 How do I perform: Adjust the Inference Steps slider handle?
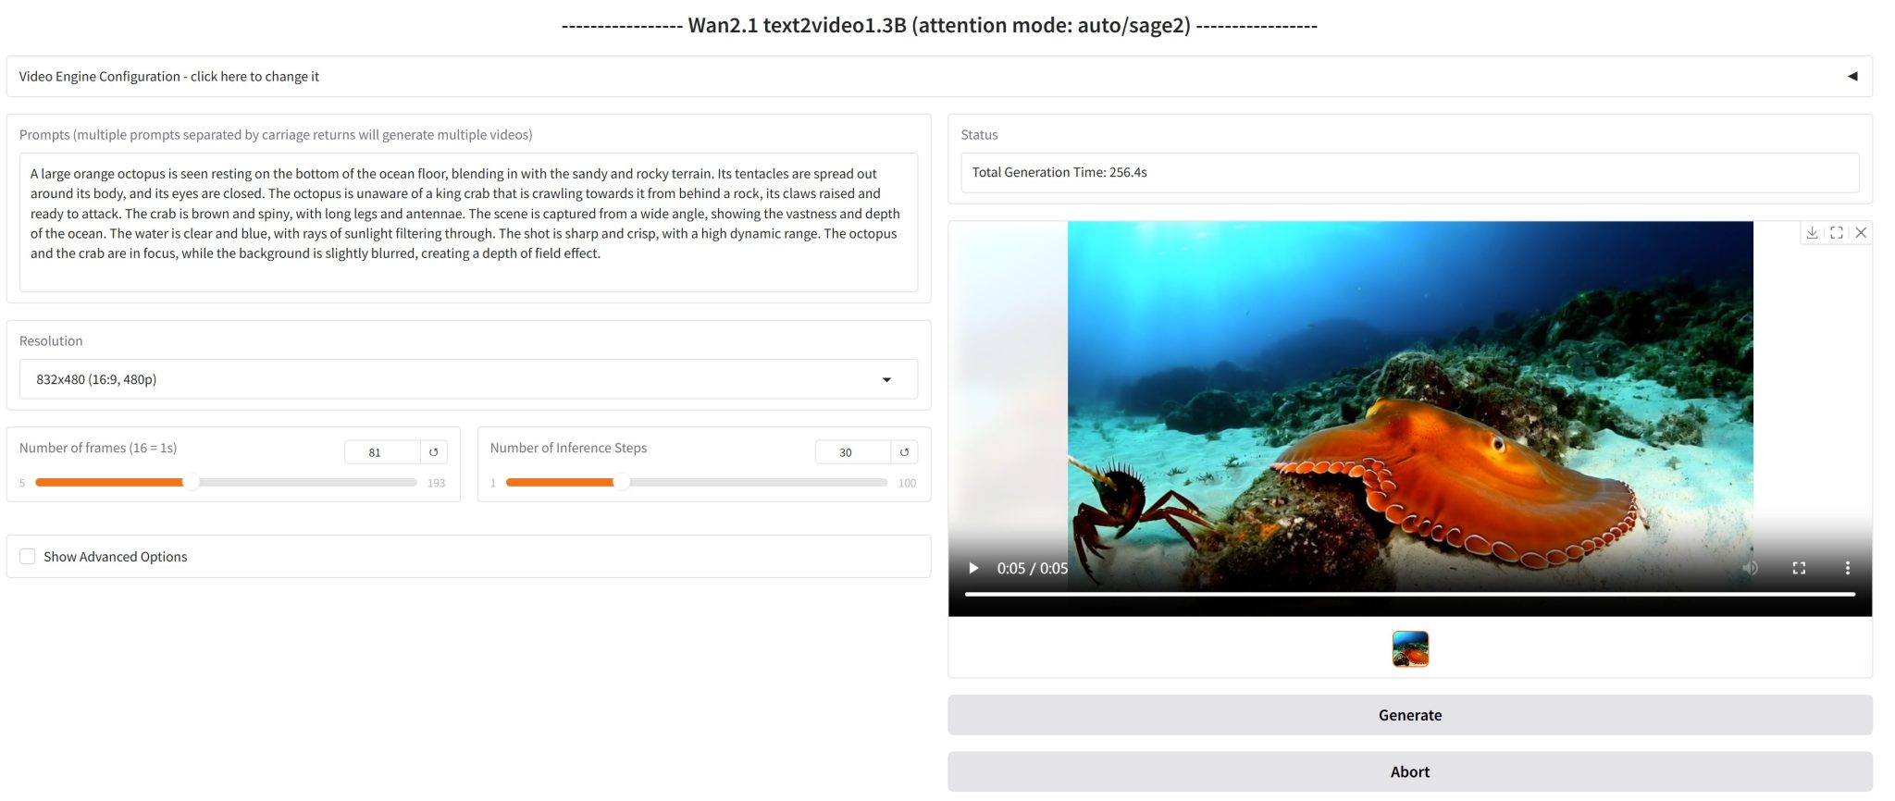(622, 483)
